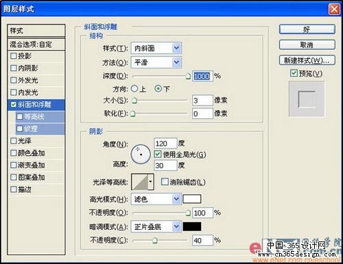Click the 大小 pixel input field

202,101
